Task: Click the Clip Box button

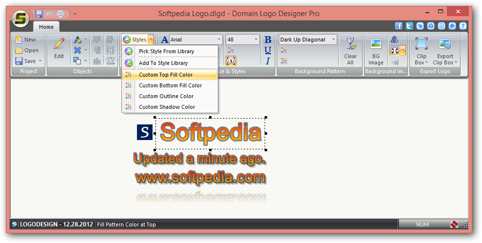Action: coord(422,50)
